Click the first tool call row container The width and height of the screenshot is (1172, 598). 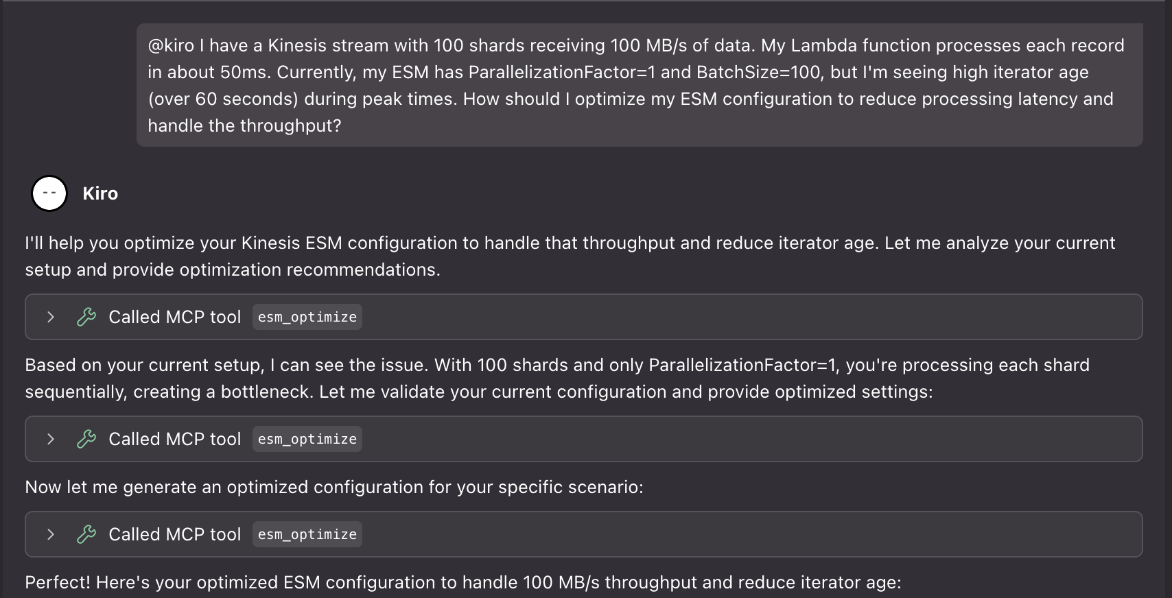coord(583,317)
